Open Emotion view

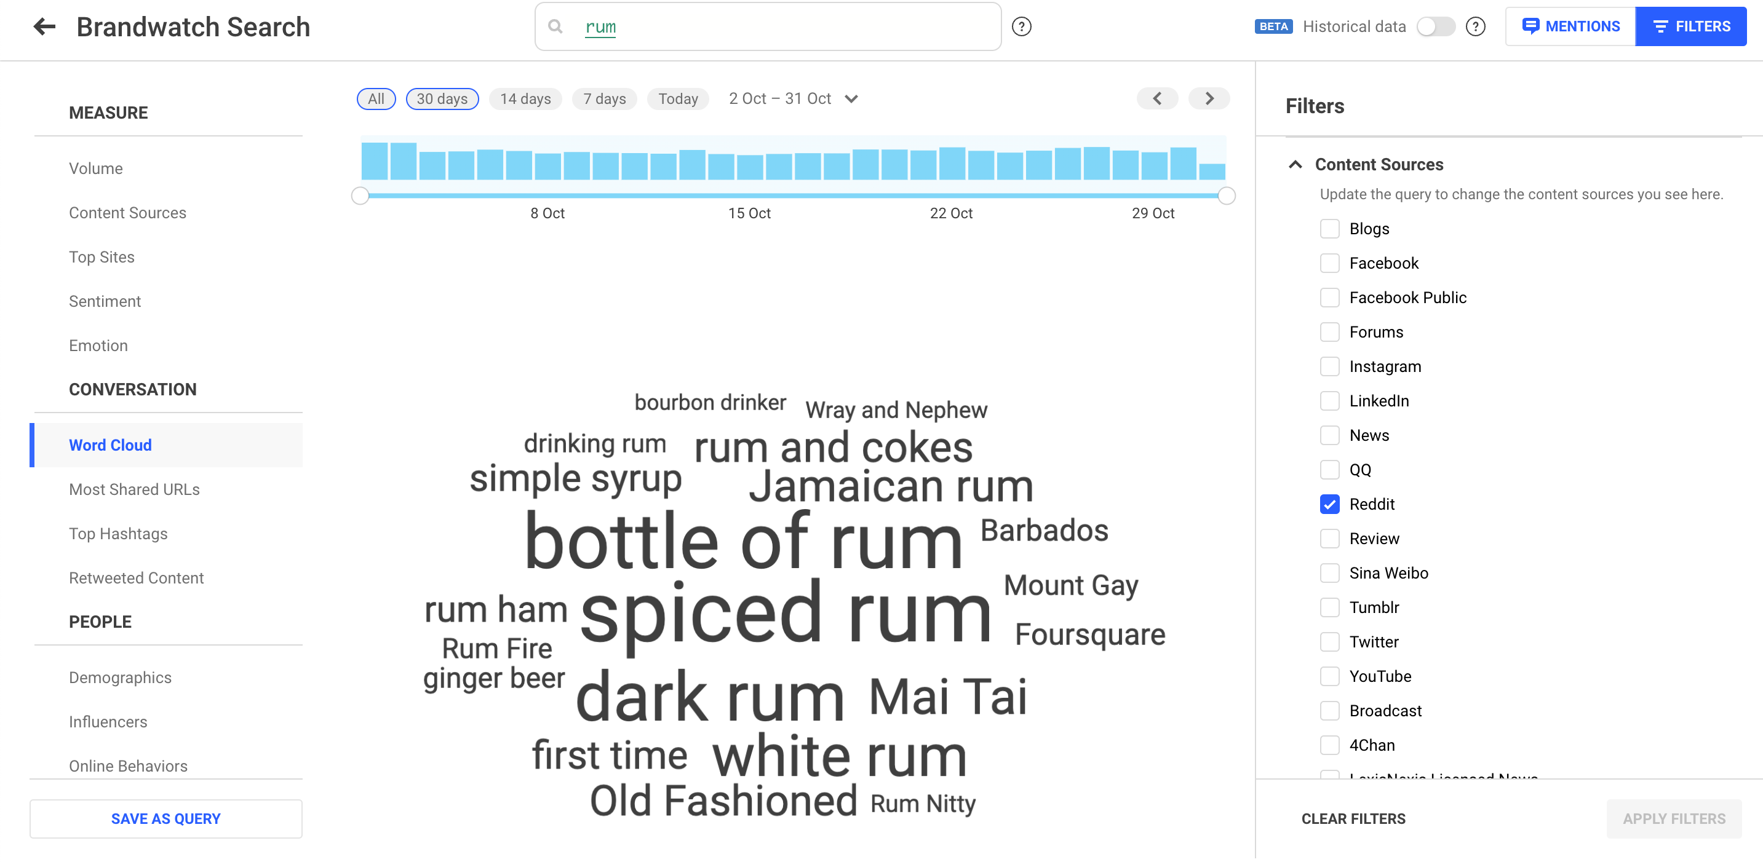coord(98,346)
